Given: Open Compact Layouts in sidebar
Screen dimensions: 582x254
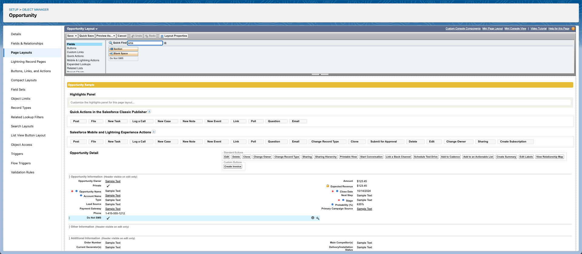Looking at the screenshot, I should 24,80.
